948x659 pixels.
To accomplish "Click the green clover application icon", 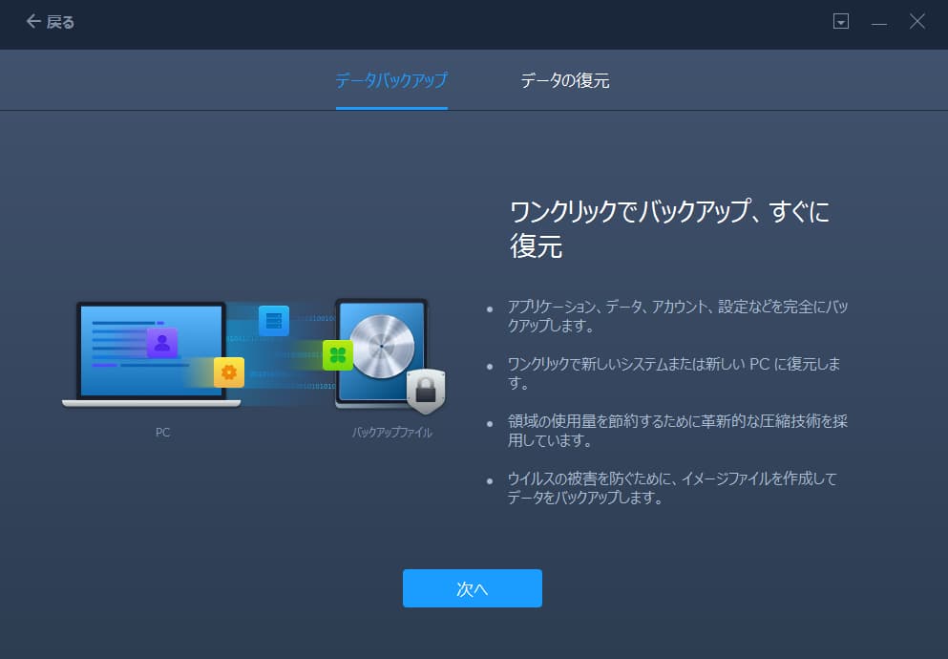I will pos(338,355).
